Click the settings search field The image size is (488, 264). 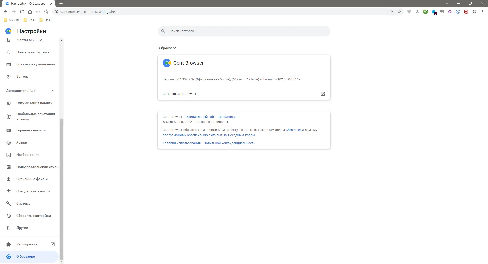[244, 31]
